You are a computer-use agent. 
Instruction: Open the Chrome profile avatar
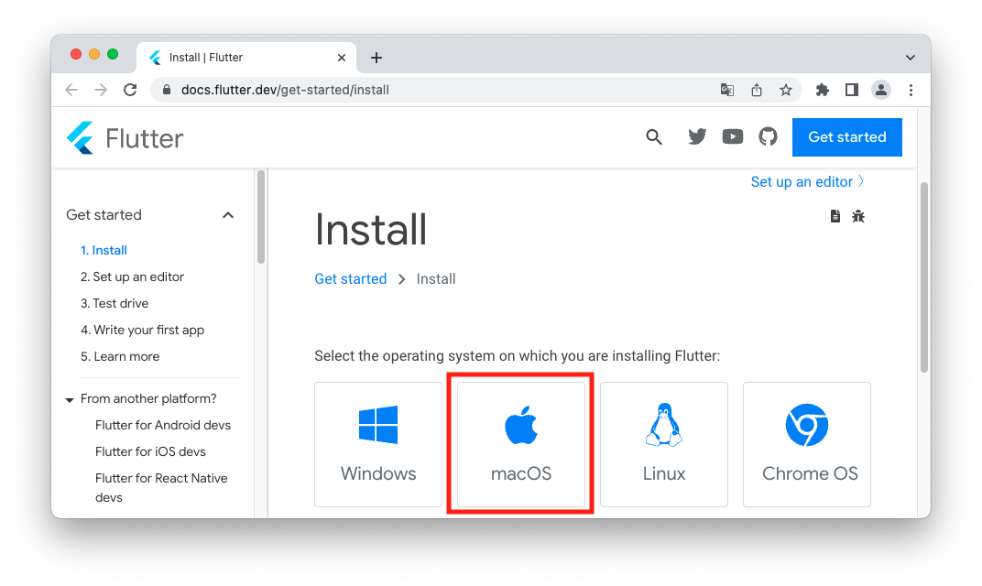[881, 90]
